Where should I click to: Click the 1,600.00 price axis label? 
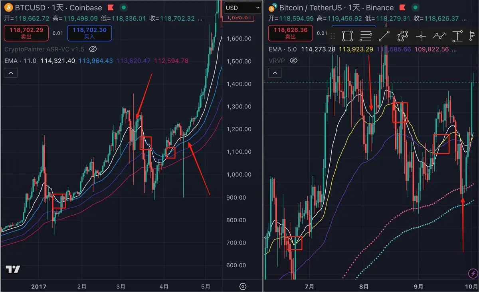click(239, 39)
